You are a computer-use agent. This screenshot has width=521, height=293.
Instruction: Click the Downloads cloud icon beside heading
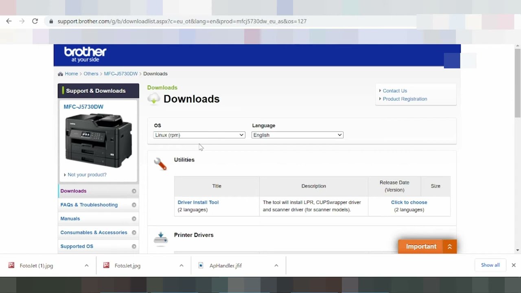pyautogui.click(x=154, y=98)
